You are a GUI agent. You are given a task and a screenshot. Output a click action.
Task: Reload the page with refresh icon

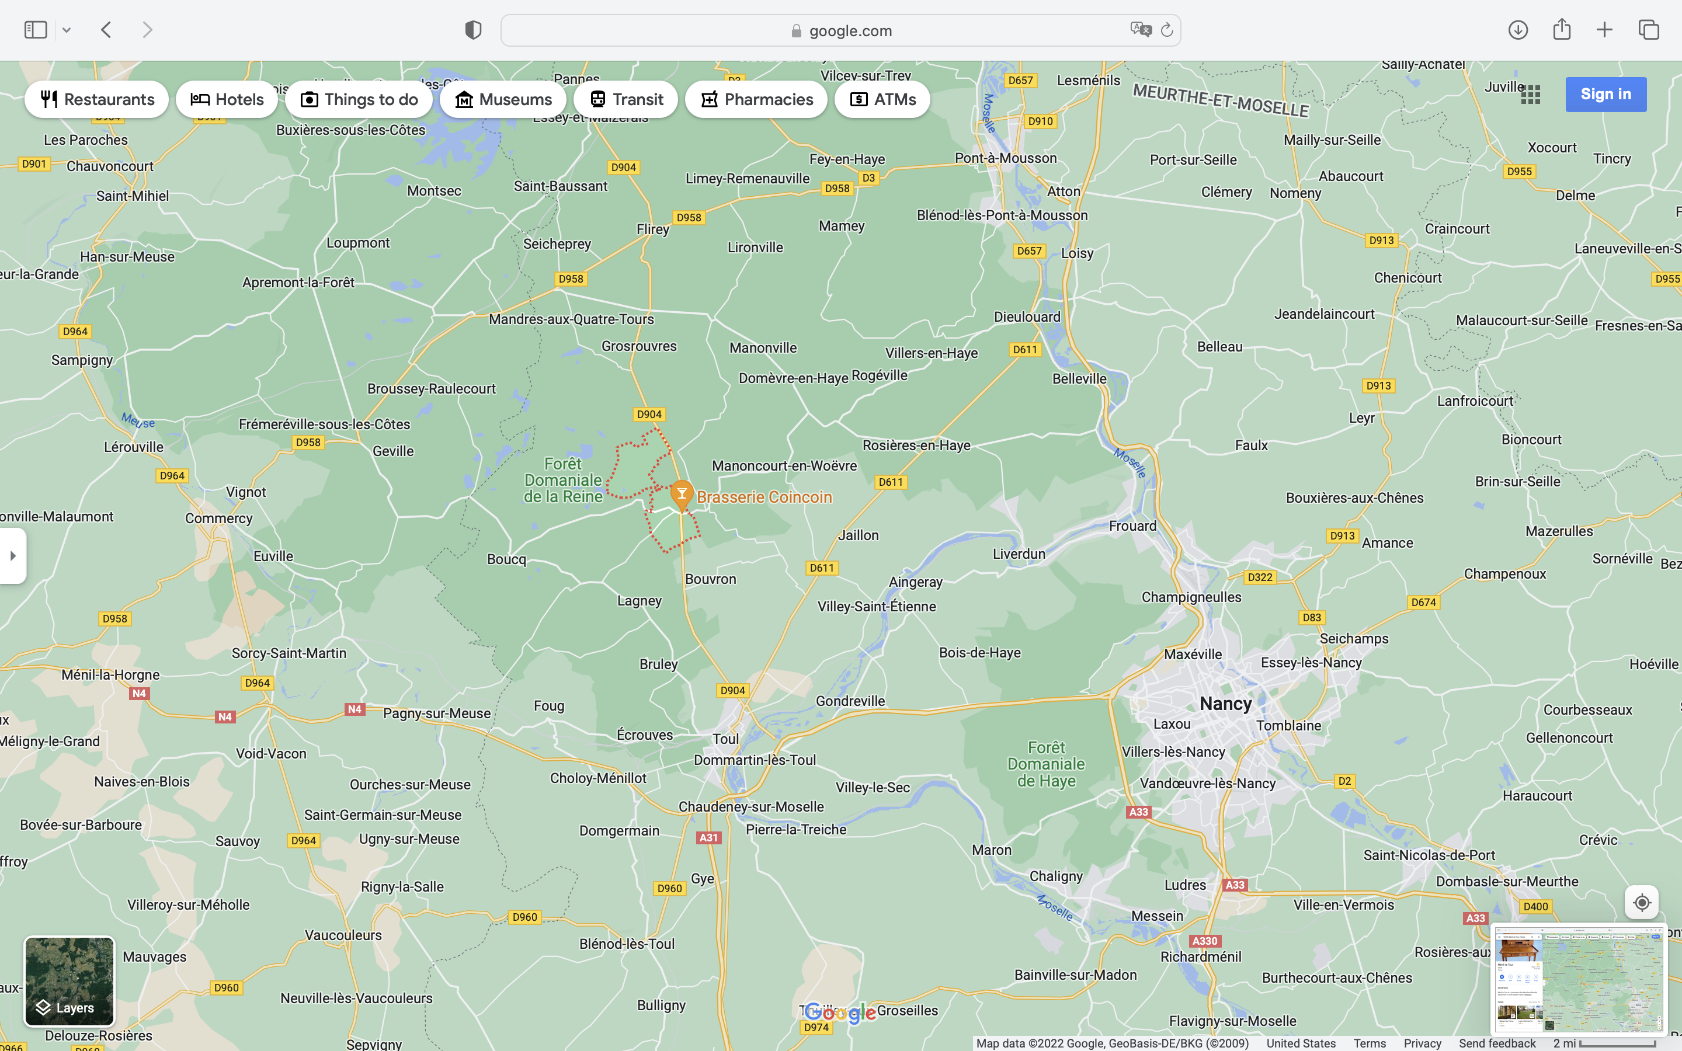(1167, 30)
